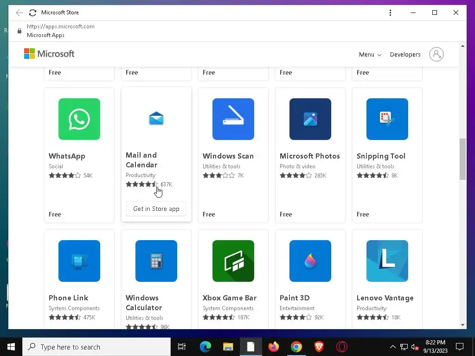Click the page vertical scrollbar thumb

click(x=462, y=159)
